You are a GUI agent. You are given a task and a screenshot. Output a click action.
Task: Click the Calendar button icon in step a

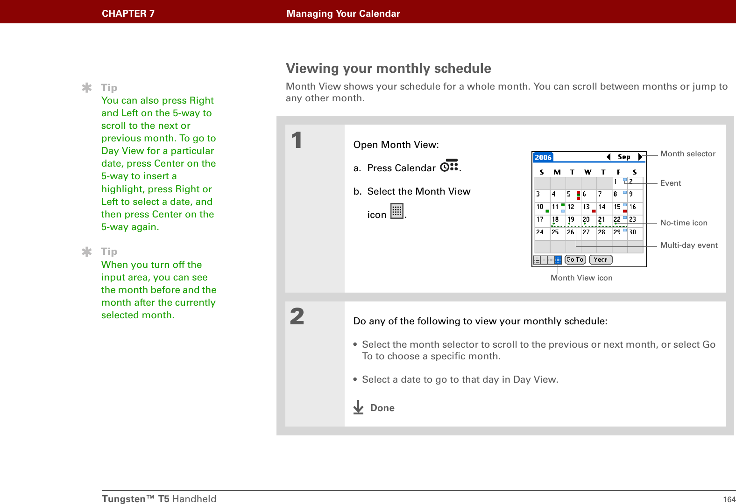pos(449,165)
